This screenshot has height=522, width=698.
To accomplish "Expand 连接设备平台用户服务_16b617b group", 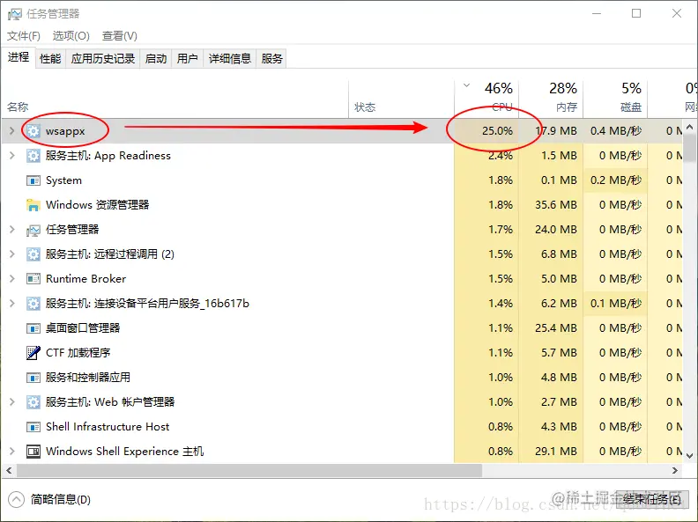I will pos(12,304).
